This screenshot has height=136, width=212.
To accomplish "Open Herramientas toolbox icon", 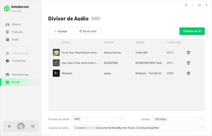I will coord(7,74).
